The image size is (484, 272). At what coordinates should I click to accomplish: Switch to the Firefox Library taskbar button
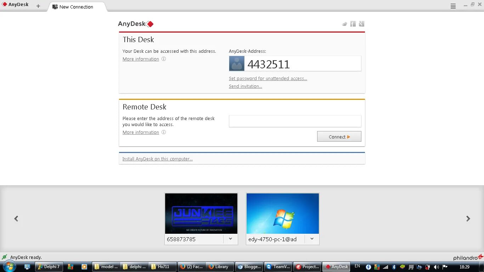click(220, 267)
